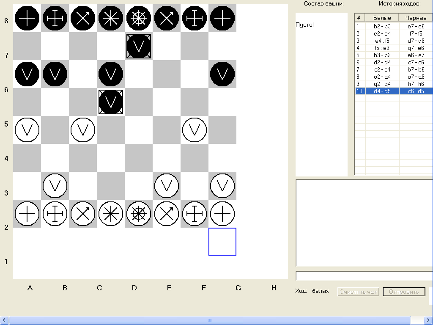433x325 pixels.
Task: Select the right white barred-cross piece in bottom row
Action: 195,214
